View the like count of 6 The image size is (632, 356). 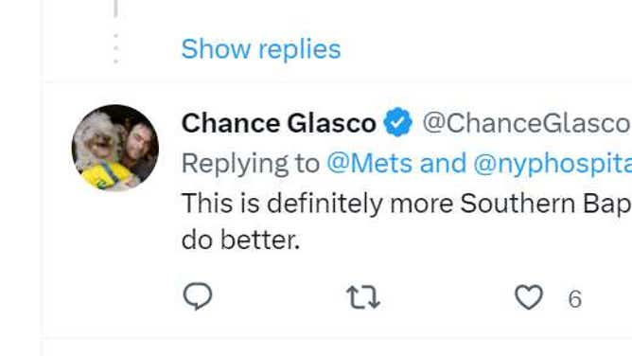(575, 299)
